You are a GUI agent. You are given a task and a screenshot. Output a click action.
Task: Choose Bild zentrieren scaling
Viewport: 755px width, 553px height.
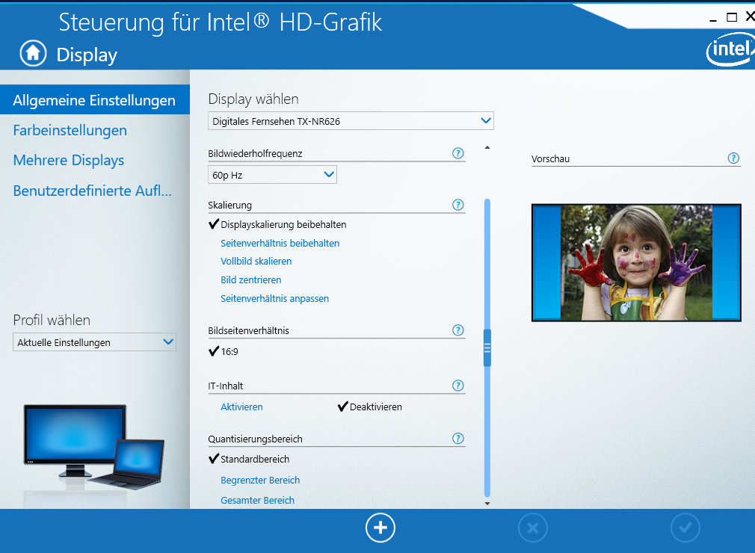coord(251,279)
